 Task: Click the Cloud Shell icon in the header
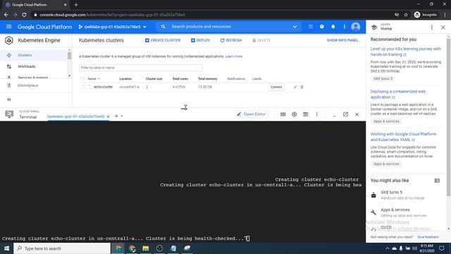310,27
